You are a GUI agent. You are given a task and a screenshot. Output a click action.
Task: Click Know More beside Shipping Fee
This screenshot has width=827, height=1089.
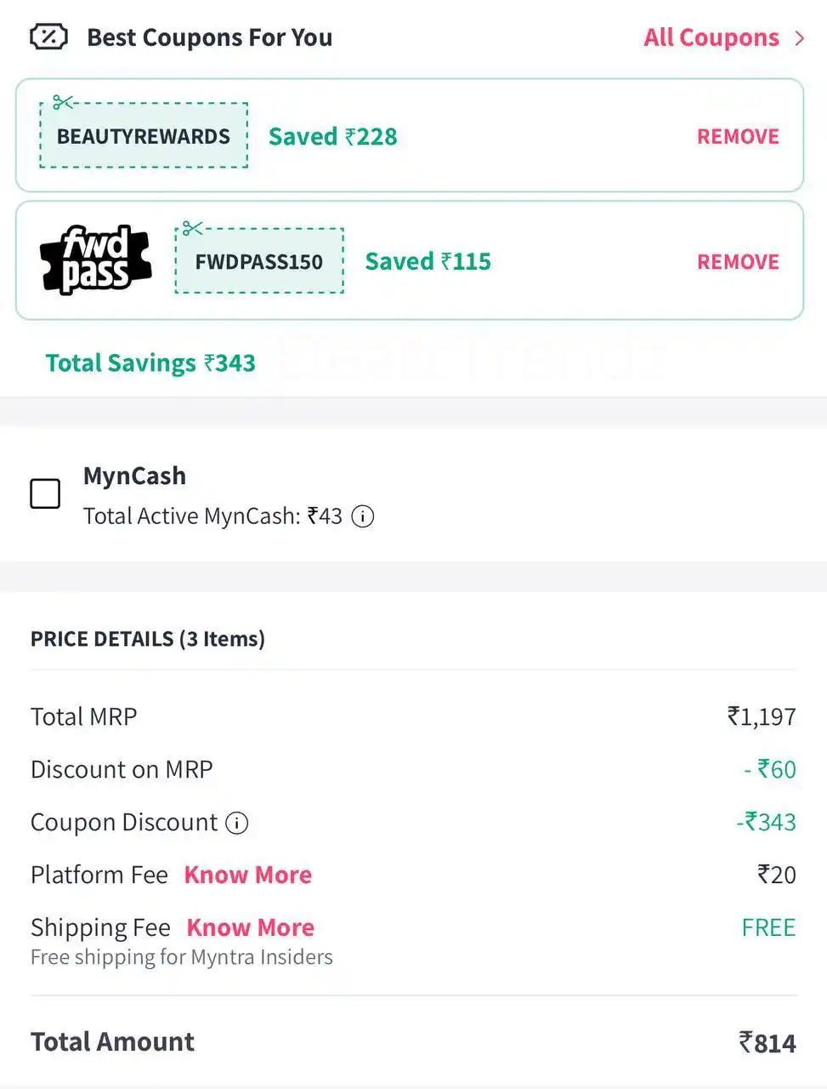tap(250, 927)
